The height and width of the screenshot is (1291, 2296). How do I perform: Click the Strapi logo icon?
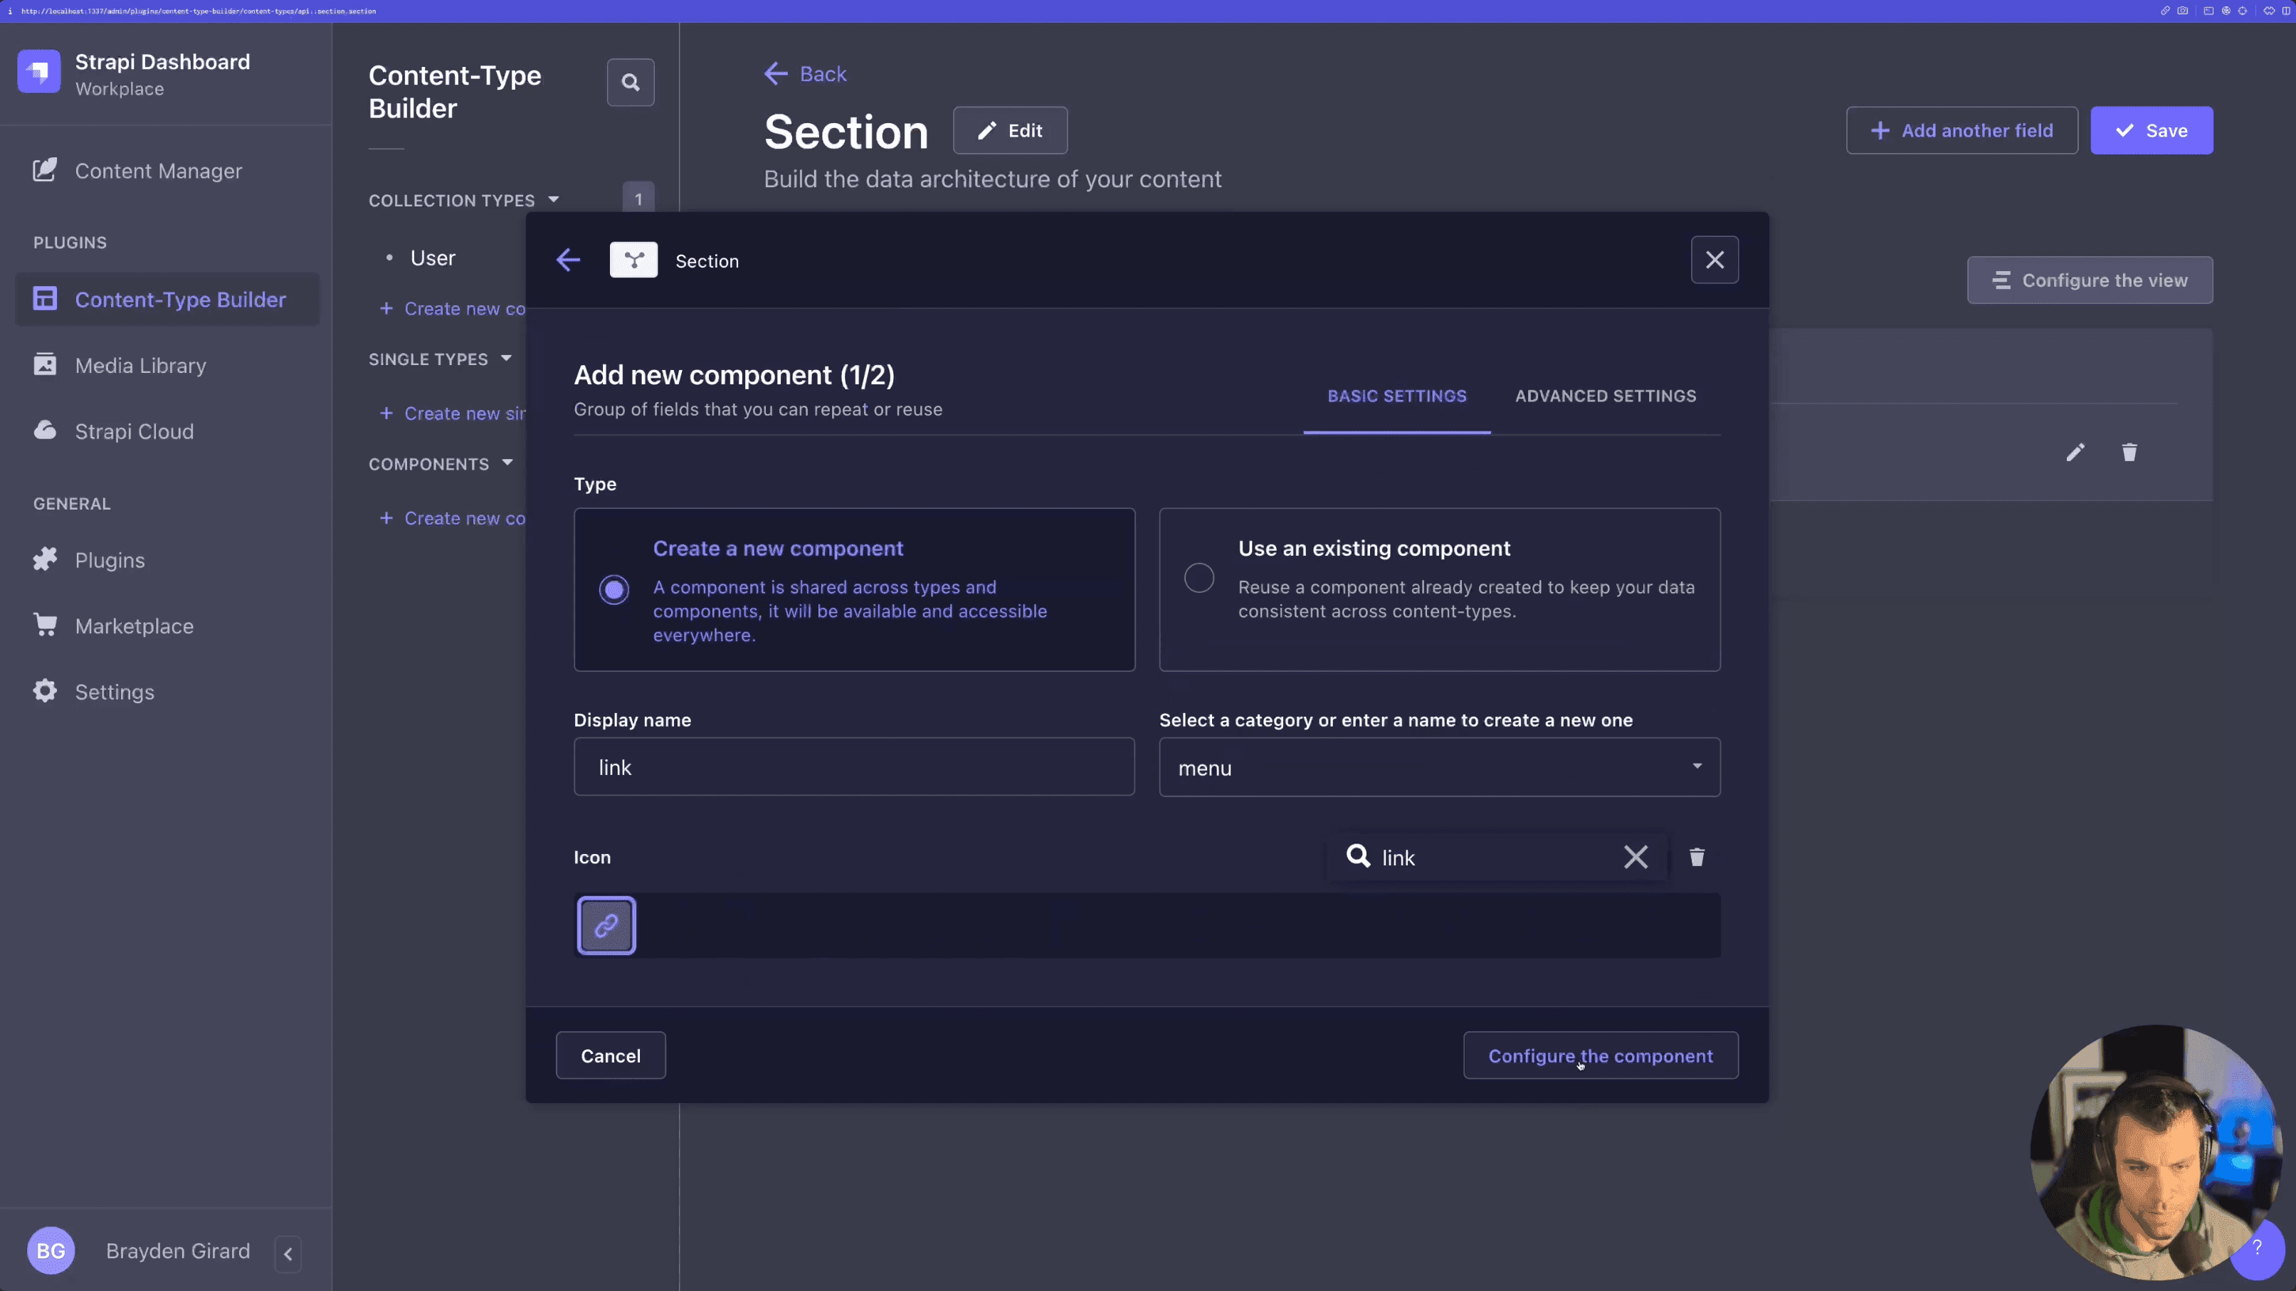[38, 72]
